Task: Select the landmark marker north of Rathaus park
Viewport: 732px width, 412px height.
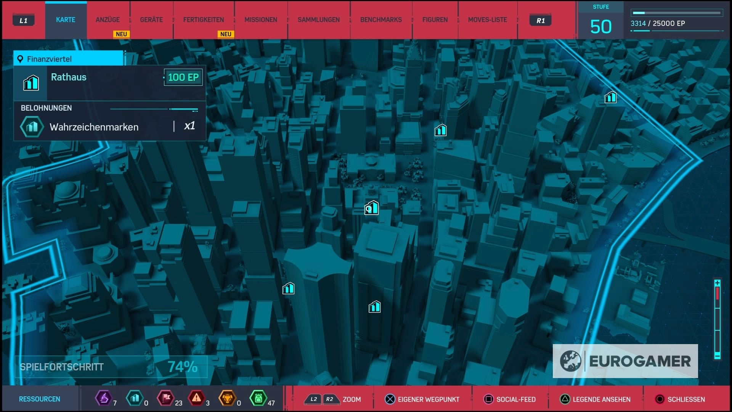Action: point(440,130)
